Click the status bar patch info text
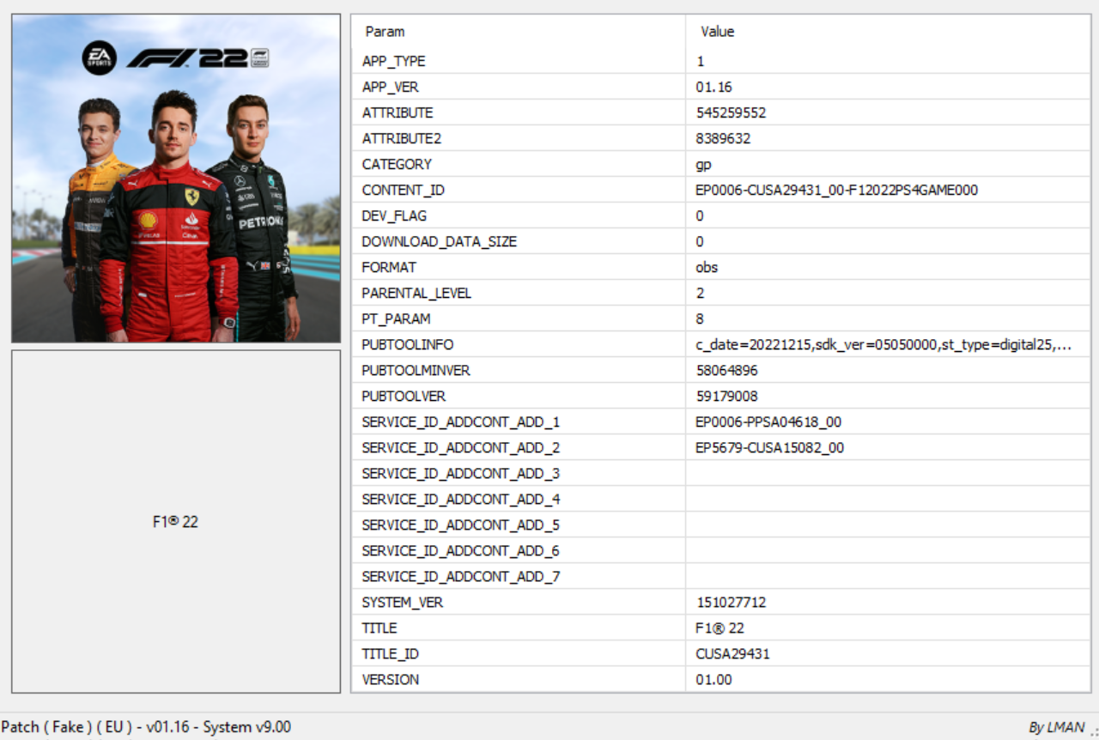1099x740 pixels. coord(146,727)
